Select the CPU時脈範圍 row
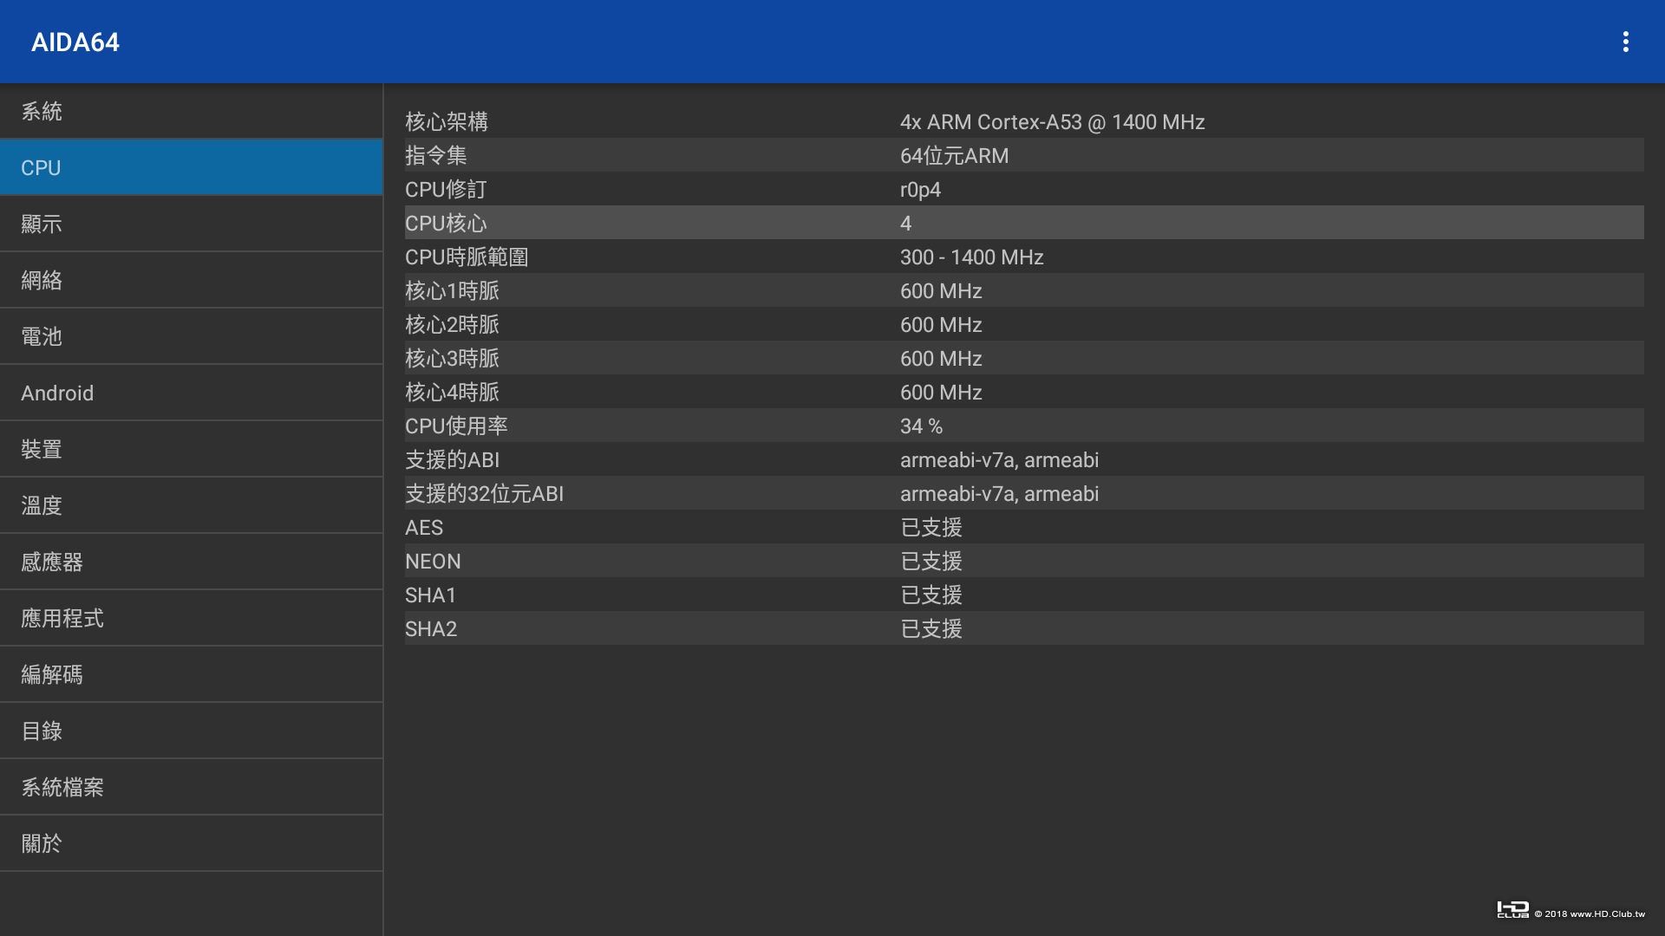Image resolution: width=1665 pixels, height=936 pixels. point(1024,257)
